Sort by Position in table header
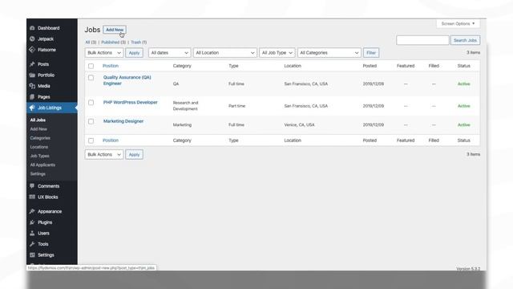 click(x=111, y=66)
